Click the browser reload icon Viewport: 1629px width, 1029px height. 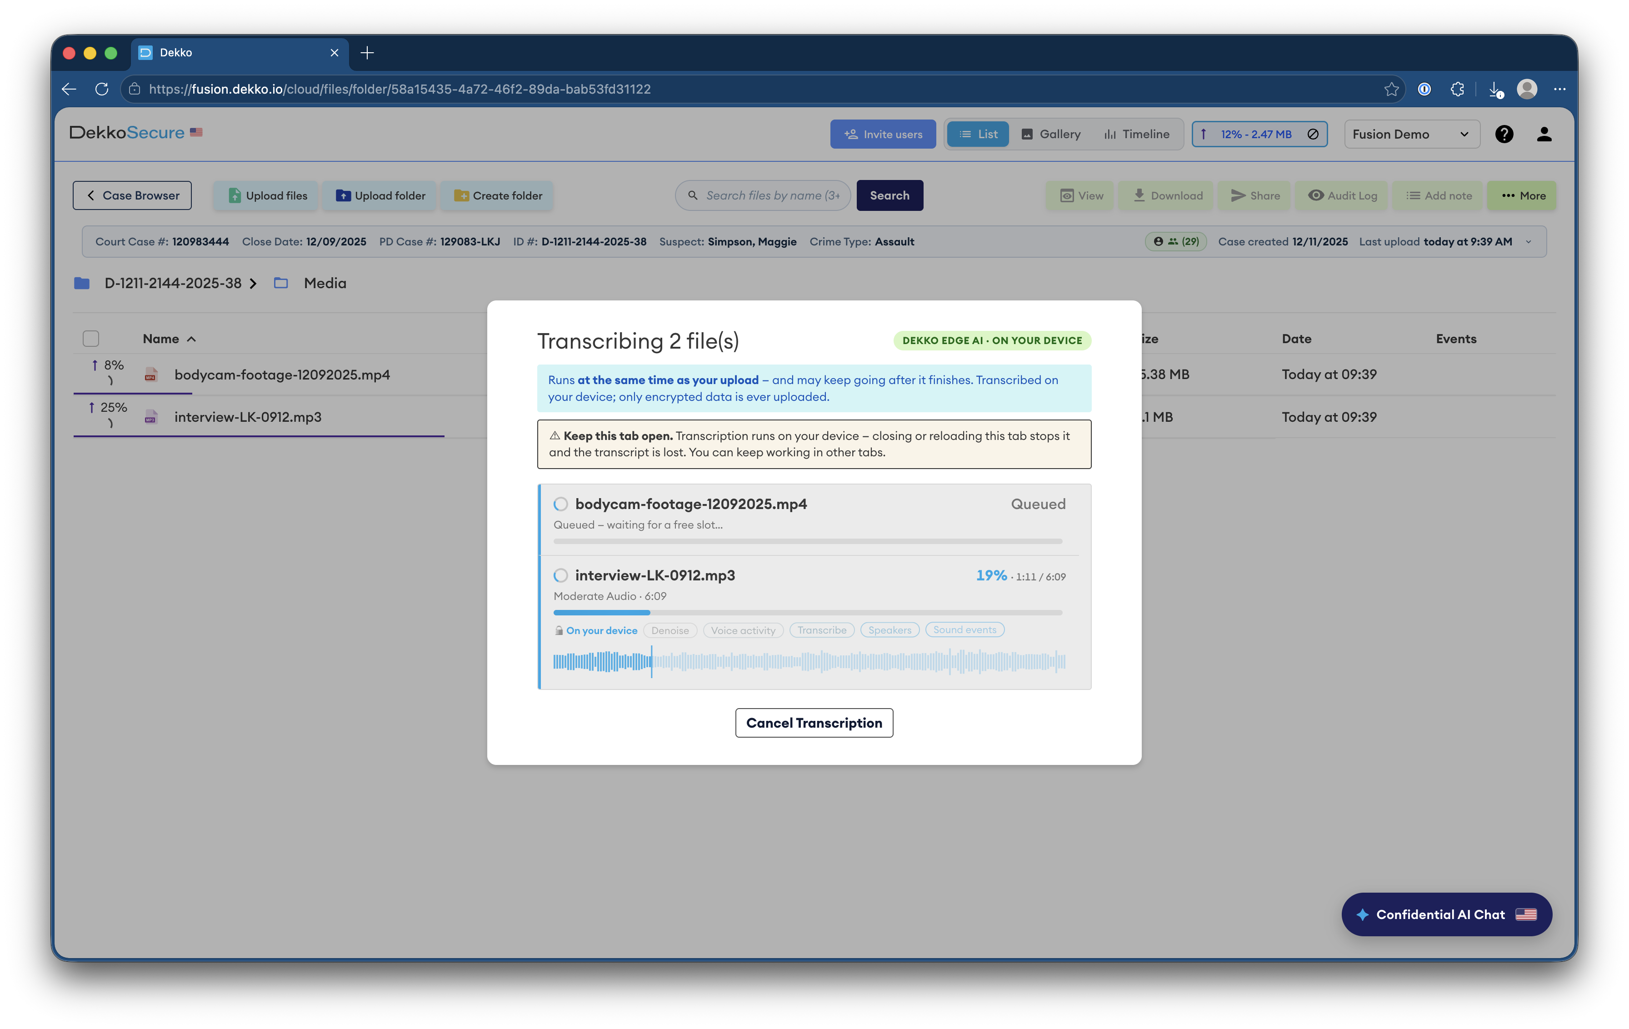tap(101, 89)
